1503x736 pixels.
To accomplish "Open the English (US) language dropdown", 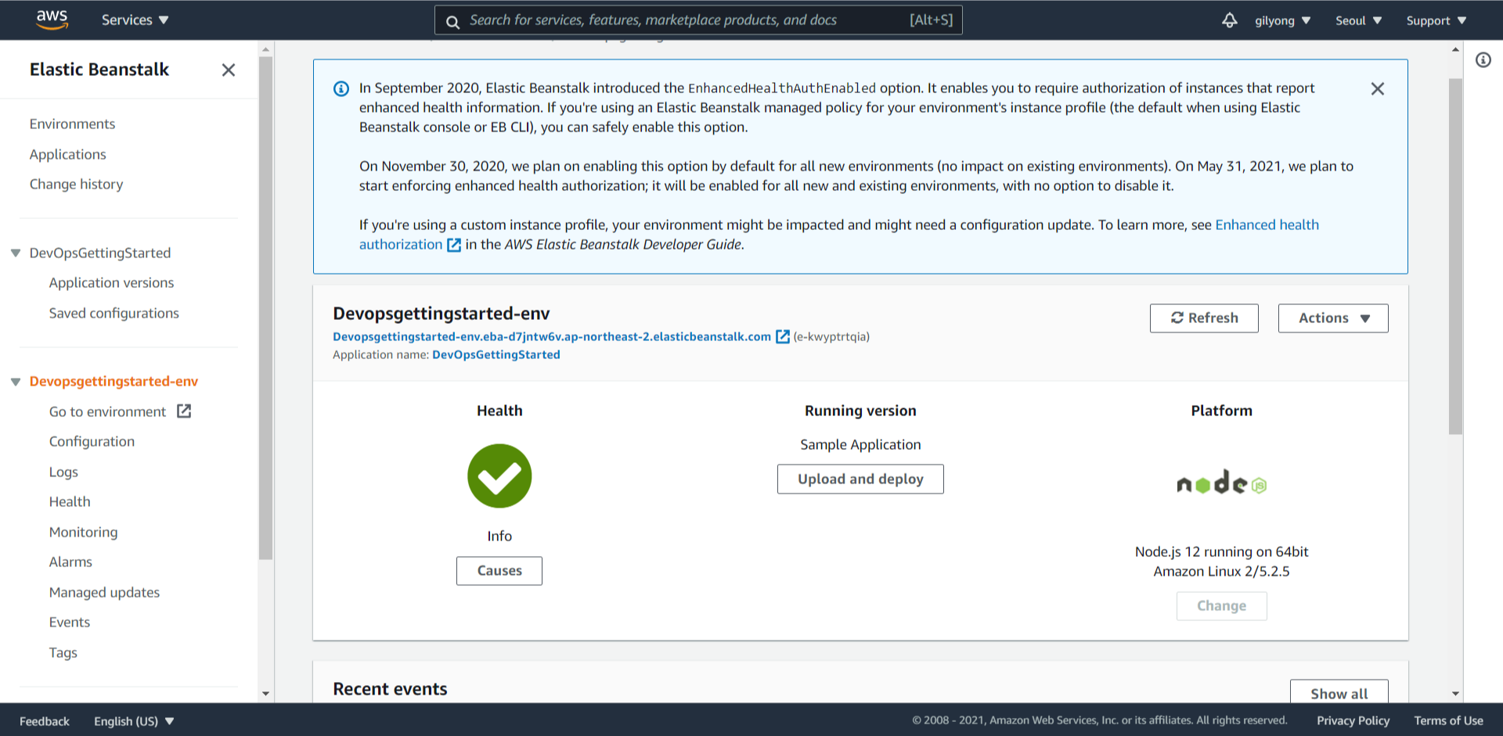I will [x=134, y=721].
